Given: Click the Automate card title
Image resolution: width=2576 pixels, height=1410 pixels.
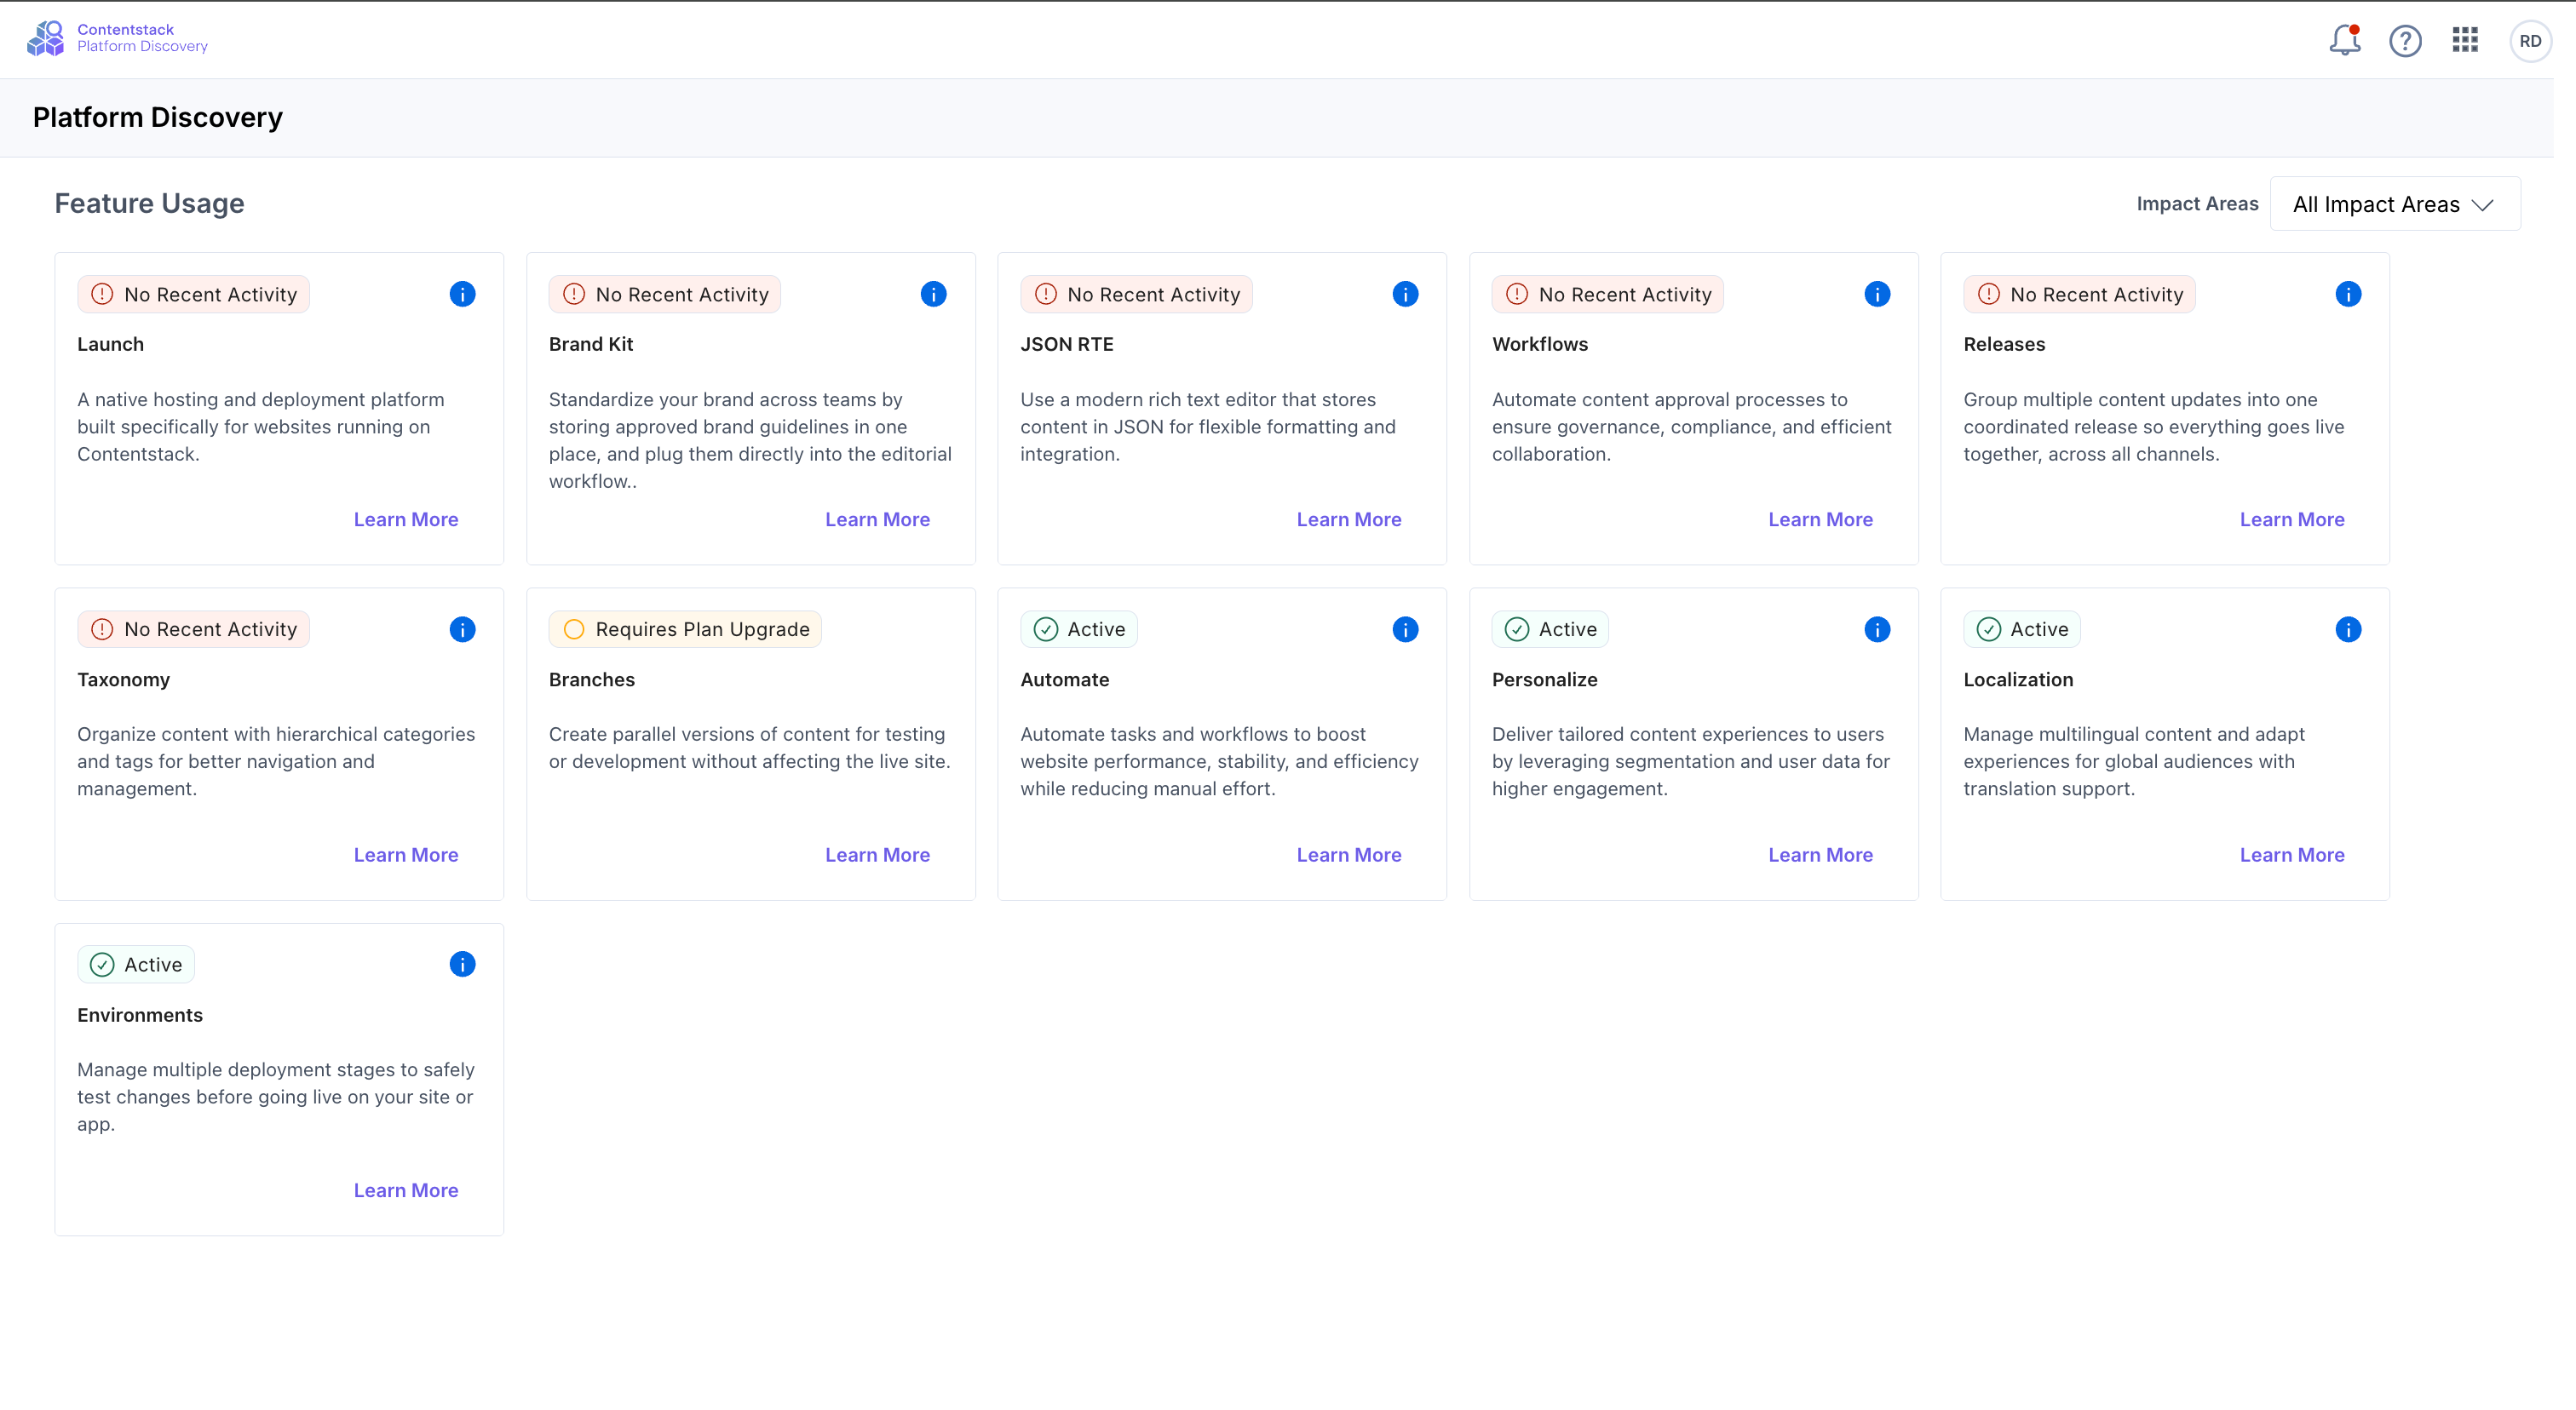Looking at the screenshot, I should (1065, 679).
